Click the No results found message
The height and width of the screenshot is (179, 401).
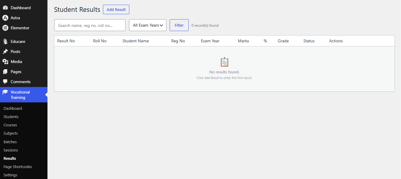224,72
